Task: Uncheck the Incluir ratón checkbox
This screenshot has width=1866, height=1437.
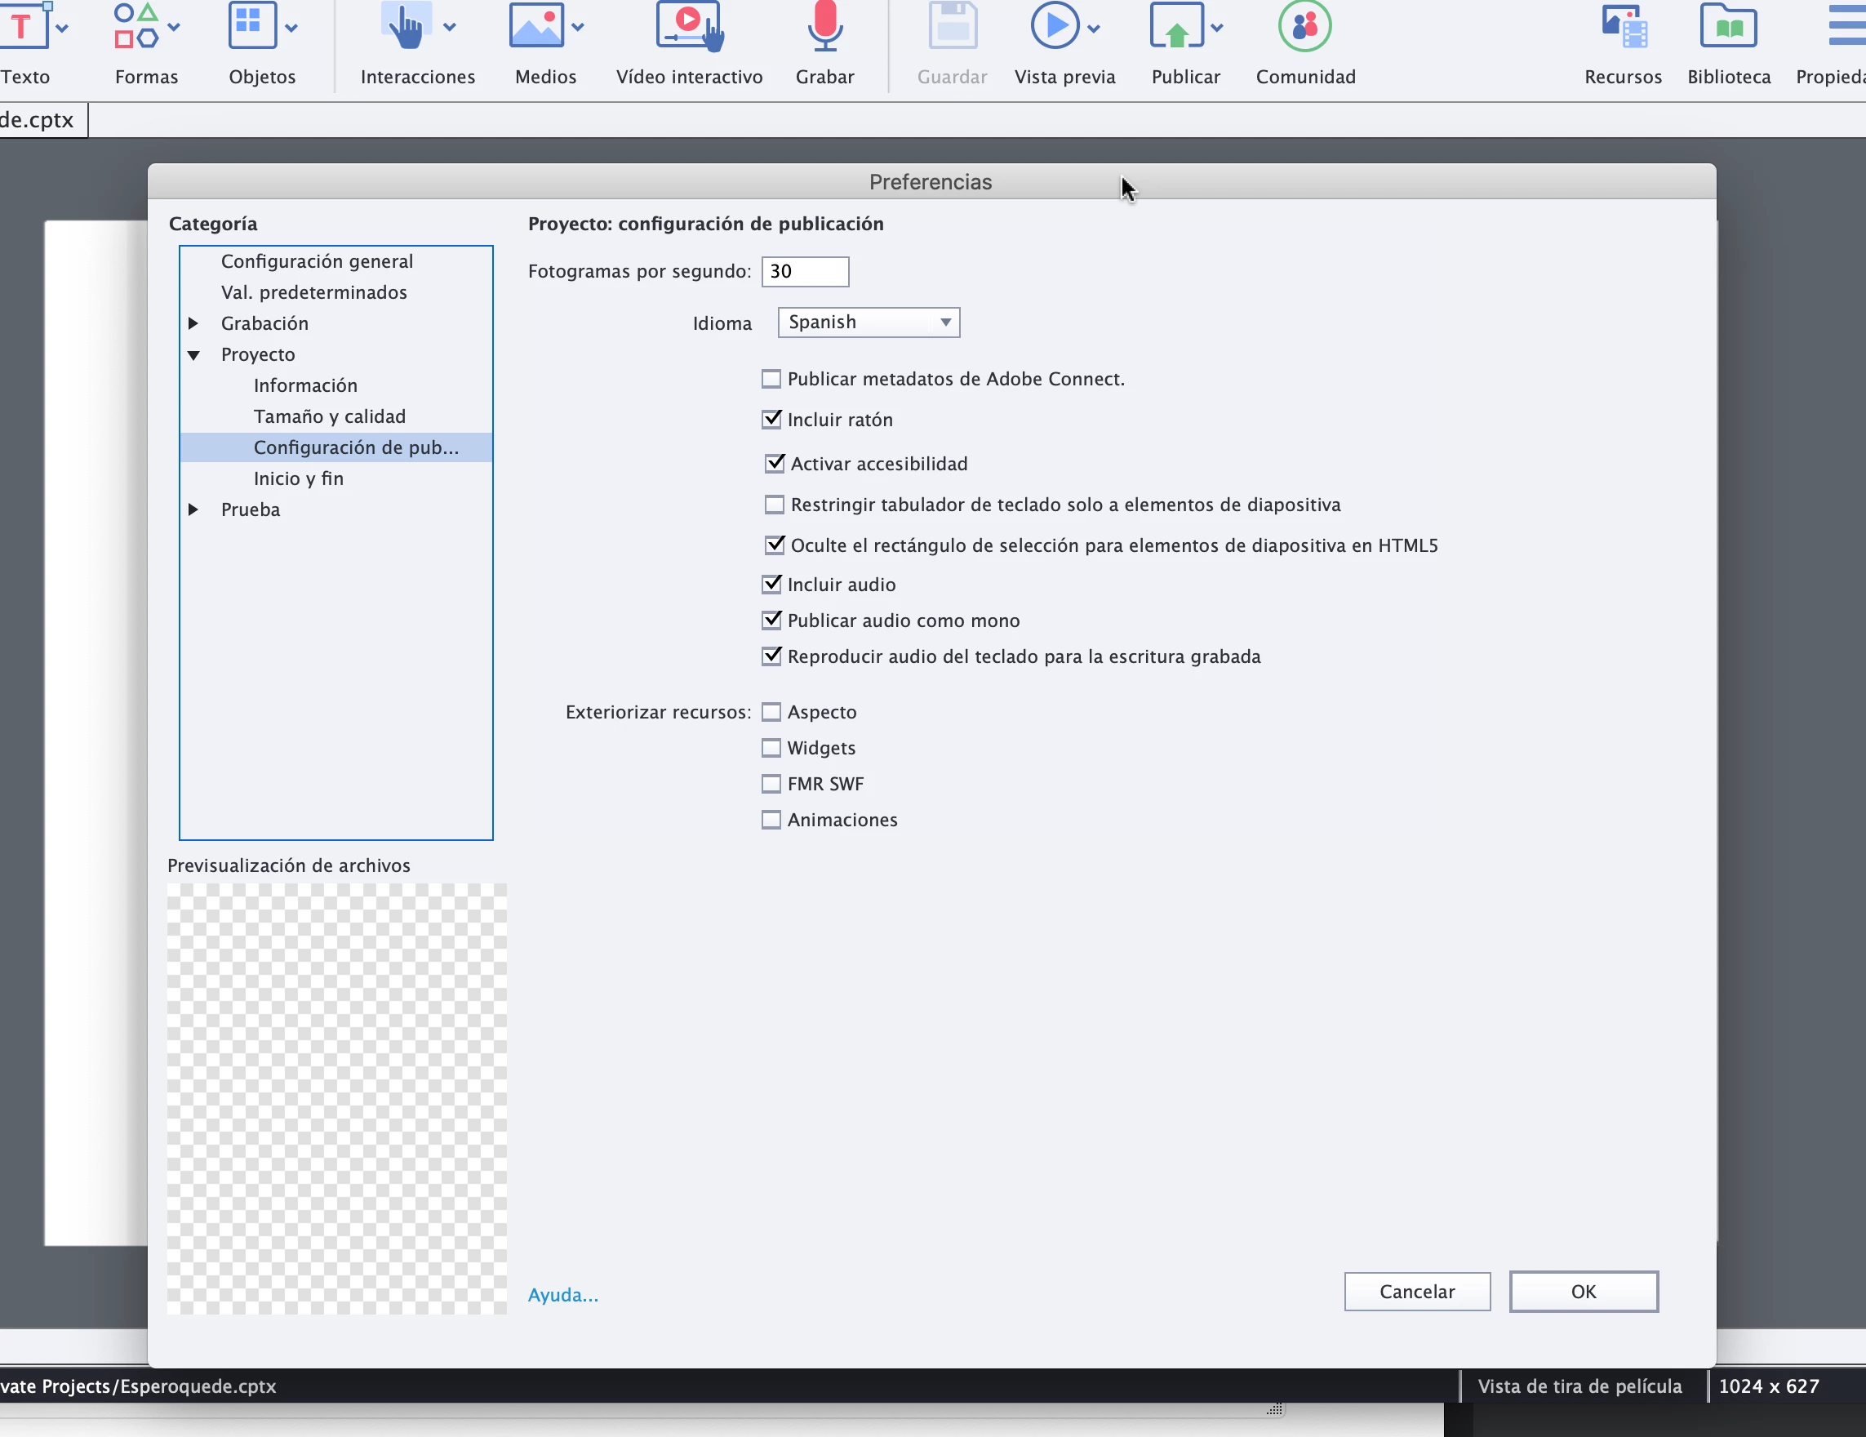Action: click(771, 420)
